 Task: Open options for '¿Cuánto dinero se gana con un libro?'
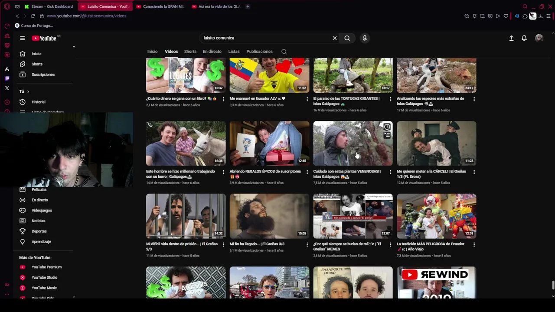pos(223,99)
